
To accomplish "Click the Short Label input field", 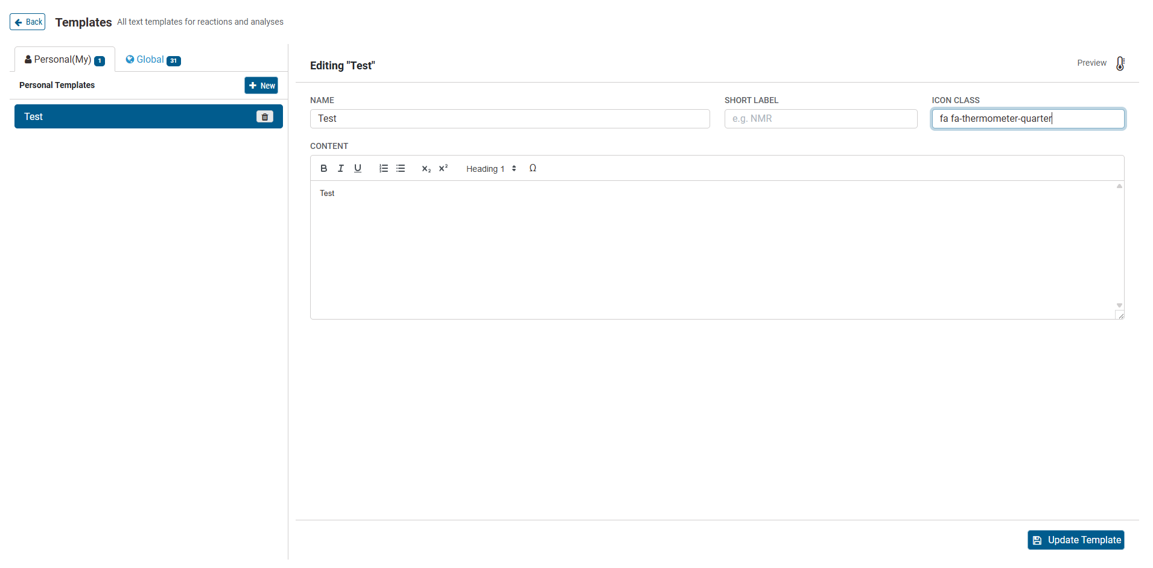I will (x=820, y=118).
